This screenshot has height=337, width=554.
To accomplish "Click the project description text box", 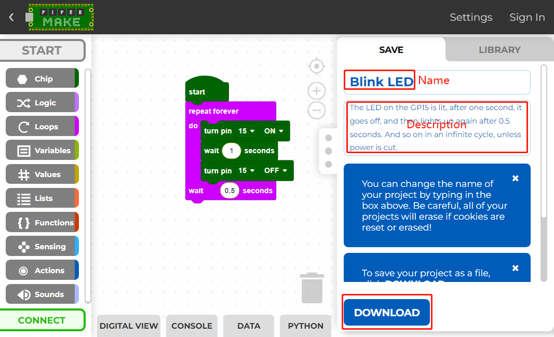I will [x=437, y=128].
